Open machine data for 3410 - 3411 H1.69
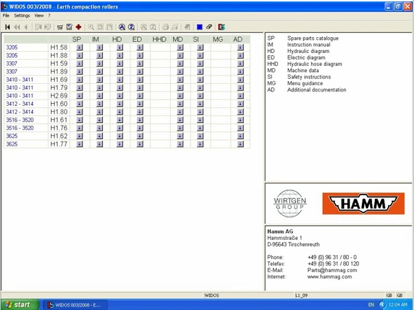Viewport: 414px width, 310px height. [x=180, y=80]
